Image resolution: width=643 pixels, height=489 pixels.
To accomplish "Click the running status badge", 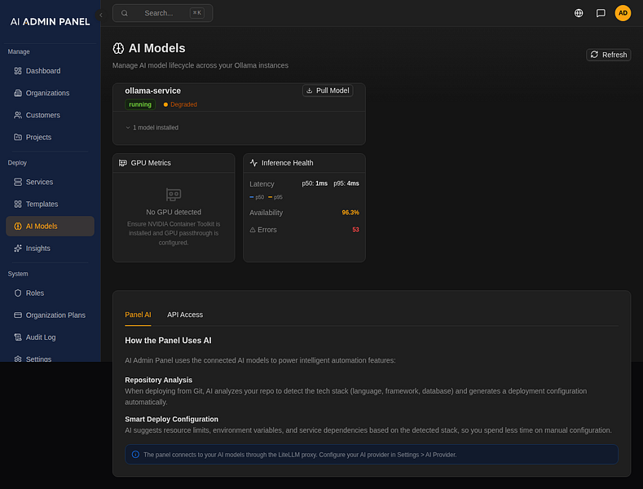I will point(140,104).
